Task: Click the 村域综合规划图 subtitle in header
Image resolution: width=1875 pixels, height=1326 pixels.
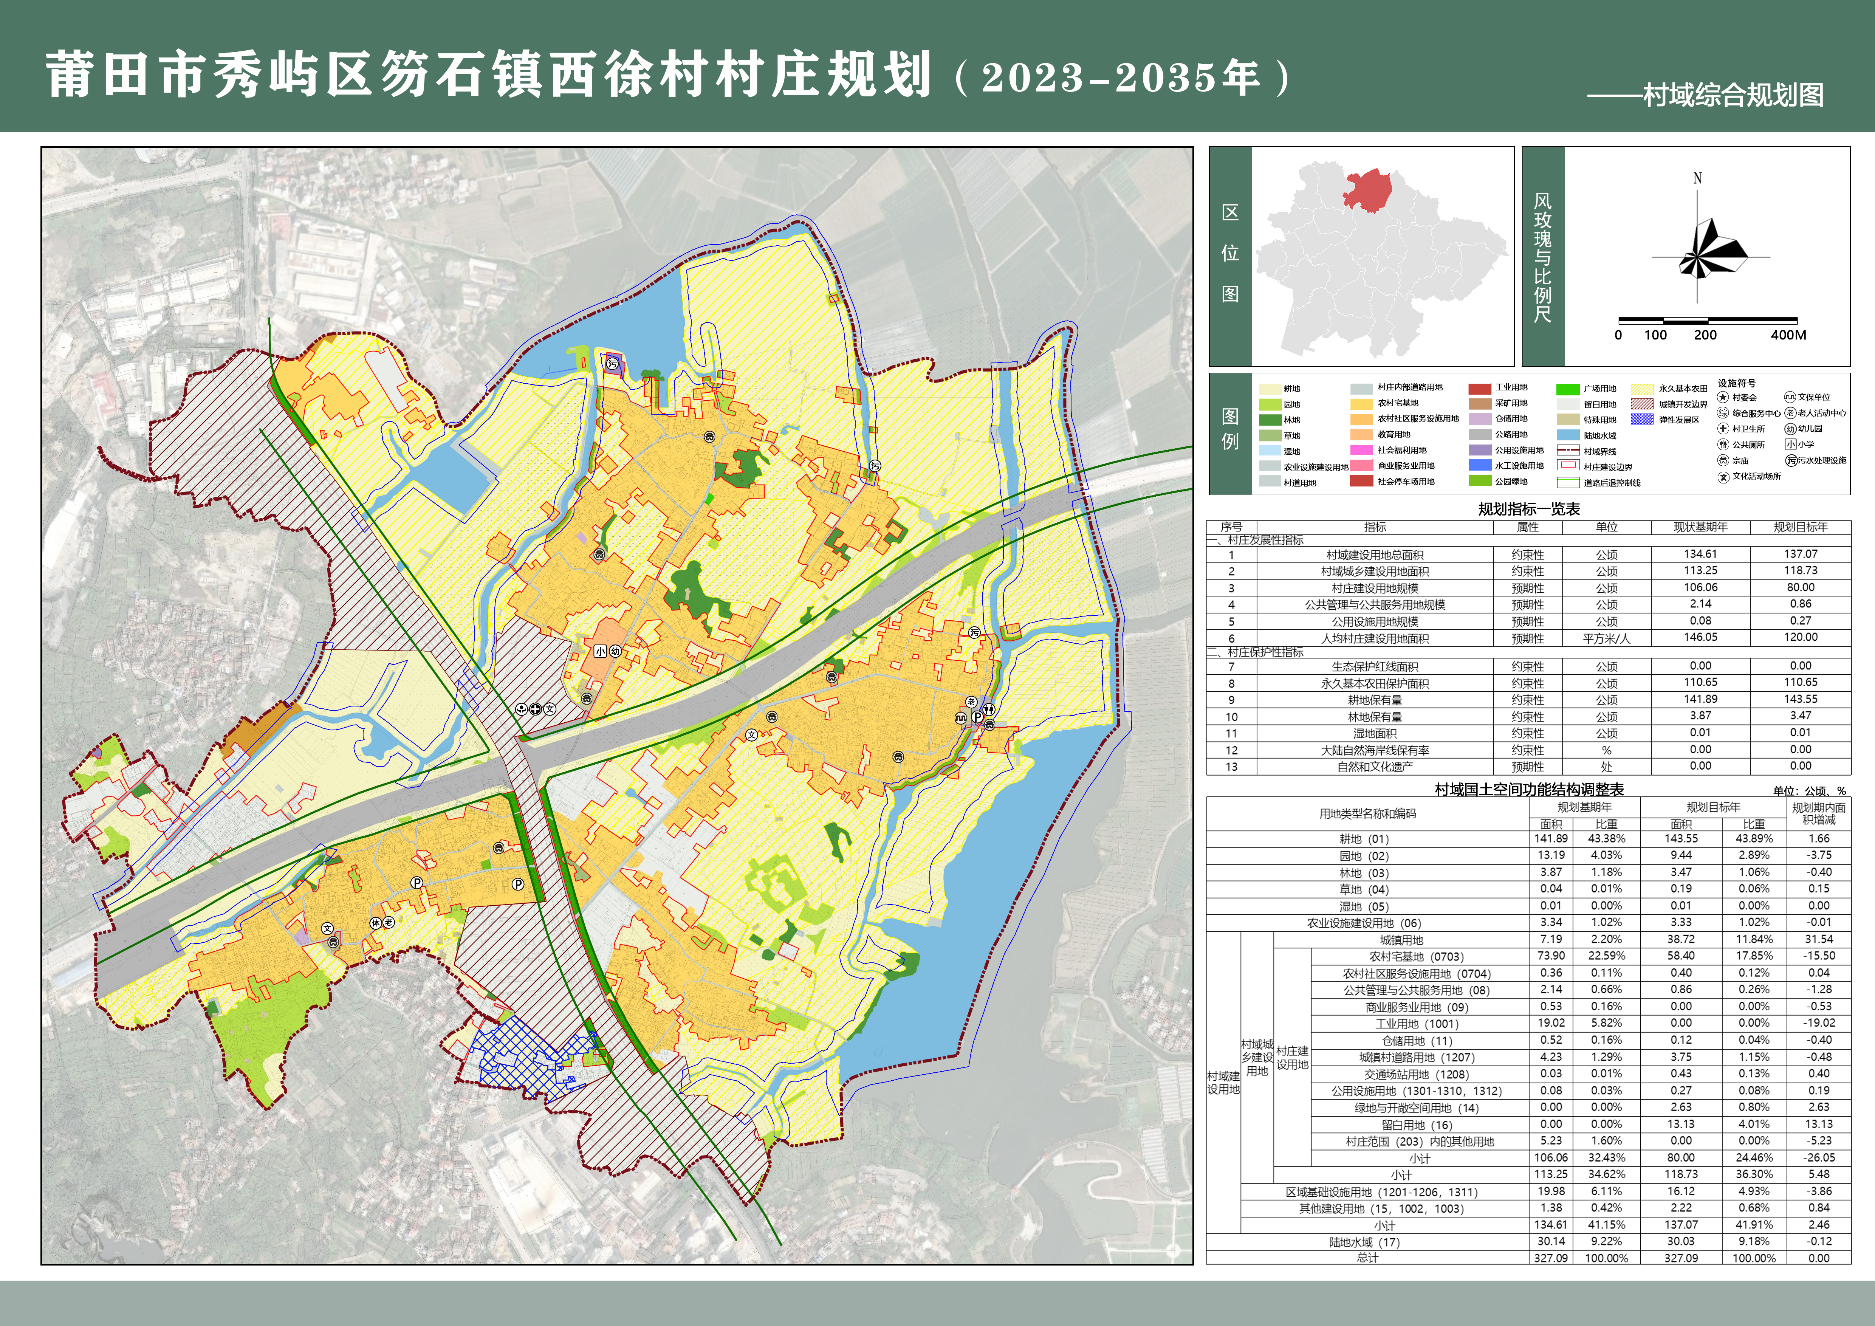Action: (1732, 96)
